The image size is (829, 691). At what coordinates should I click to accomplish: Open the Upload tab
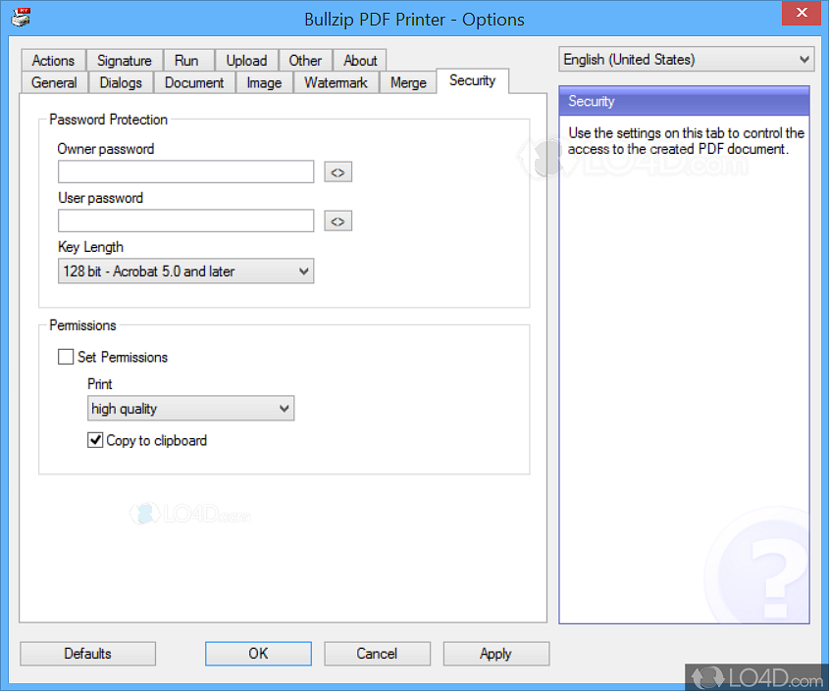[x=246, y=61]
